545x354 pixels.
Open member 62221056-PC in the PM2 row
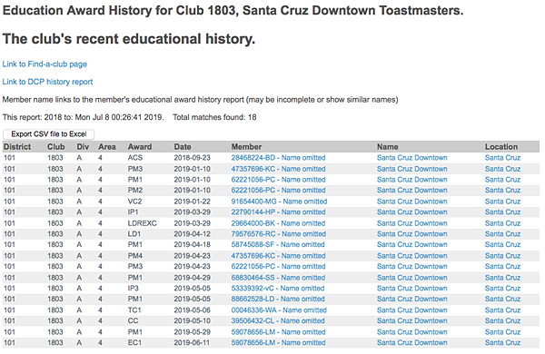[x=279, y=191]
